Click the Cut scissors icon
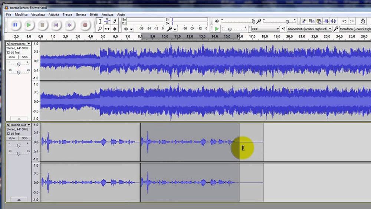 coord(304,21)
